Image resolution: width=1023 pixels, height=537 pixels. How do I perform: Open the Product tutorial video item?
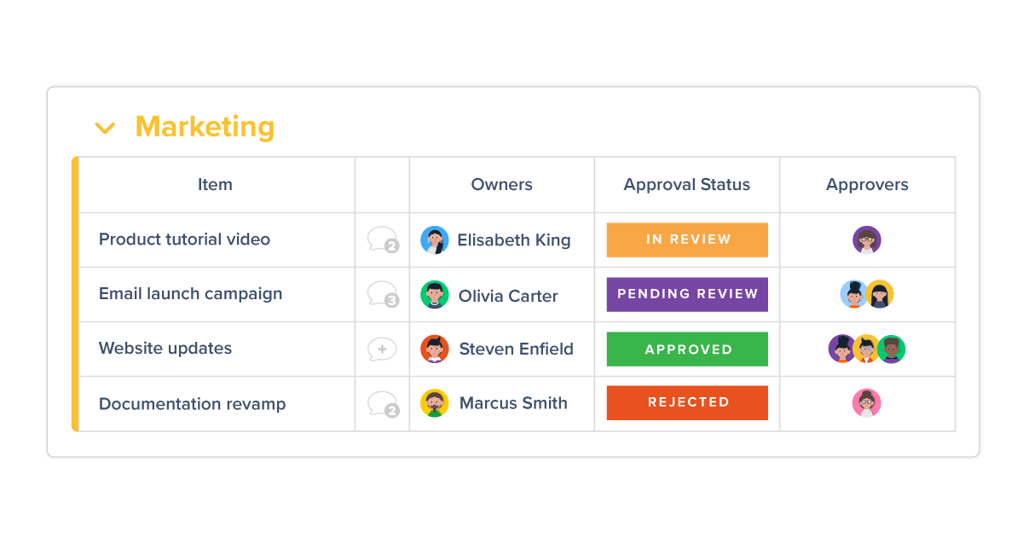[x=184, y=240]
